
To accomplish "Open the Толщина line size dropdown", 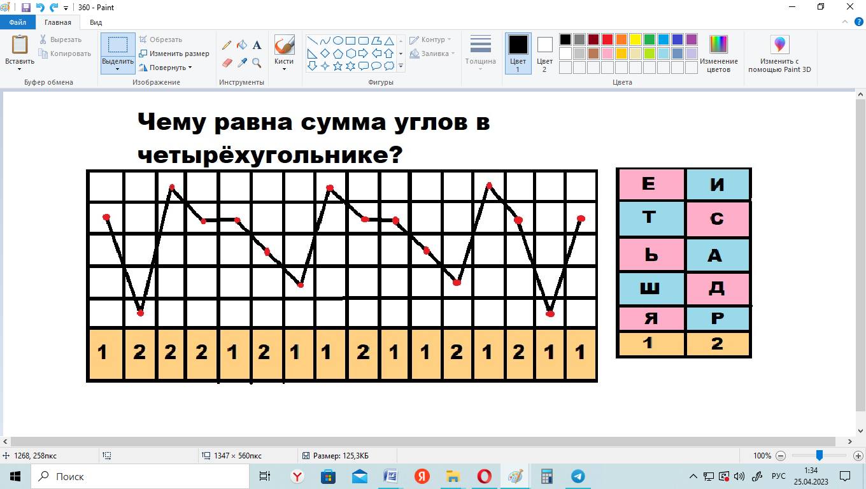I will point(480,53).
